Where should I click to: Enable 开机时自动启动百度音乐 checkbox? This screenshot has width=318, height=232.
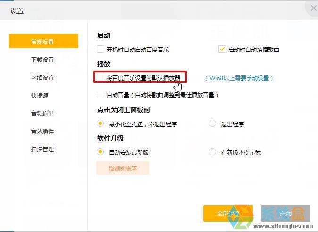(x=100, y=49)
